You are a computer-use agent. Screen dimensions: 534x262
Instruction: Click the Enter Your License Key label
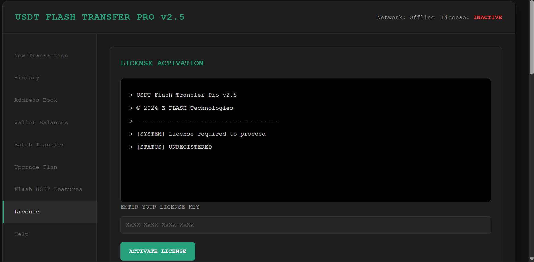click(x=160, y=207)
